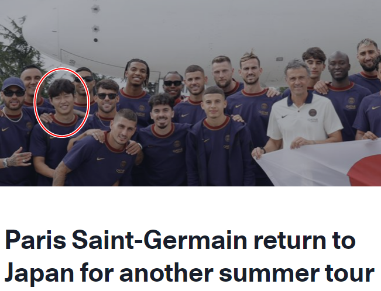Click the sunglasses on the man with braided hair
The image size is (381, 291).
pyautogui.click(x=173, y=83)
